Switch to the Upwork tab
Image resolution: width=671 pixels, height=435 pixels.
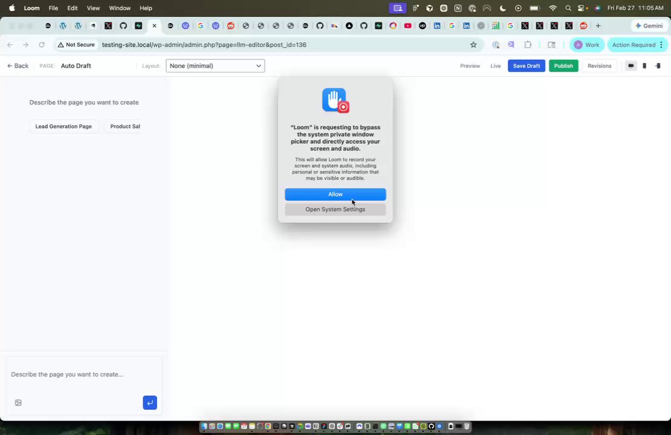(x=423, y=25)
